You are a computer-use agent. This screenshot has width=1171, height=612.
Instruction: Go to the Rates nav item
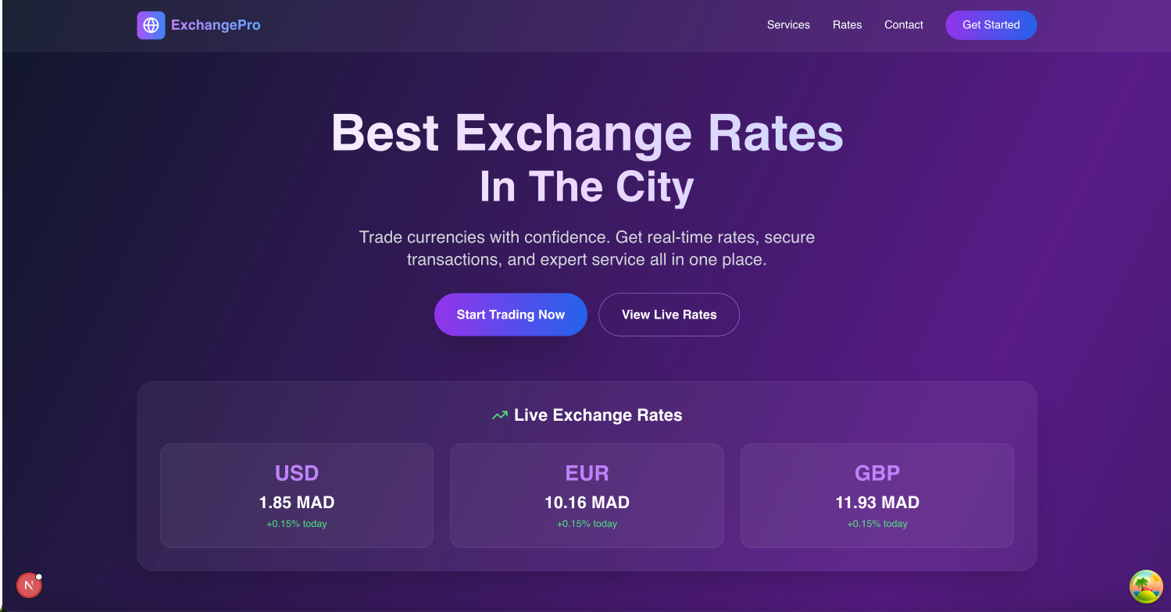[x=847, y=25]
